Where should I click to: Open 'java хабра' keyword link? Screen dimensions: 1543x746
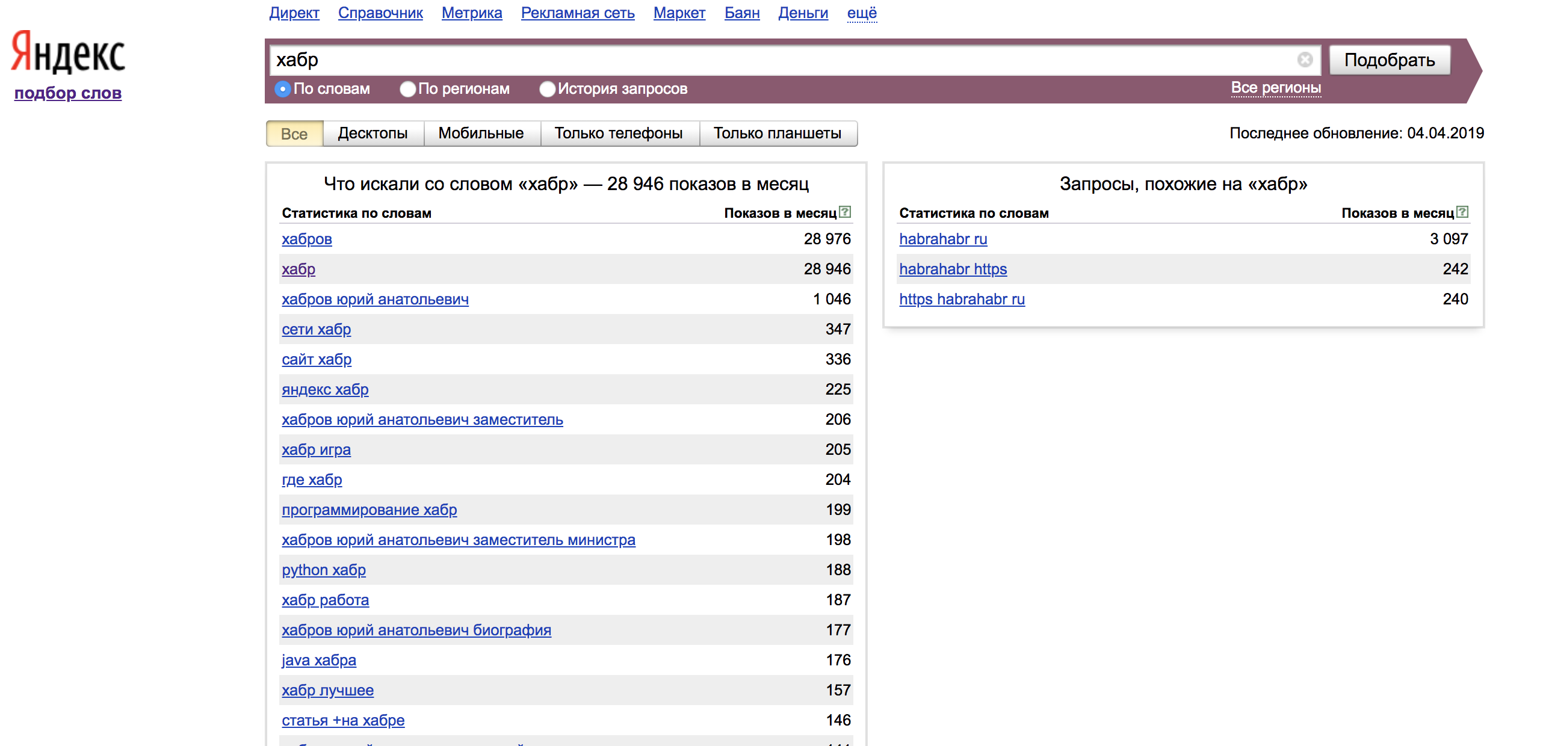point(319,660)
